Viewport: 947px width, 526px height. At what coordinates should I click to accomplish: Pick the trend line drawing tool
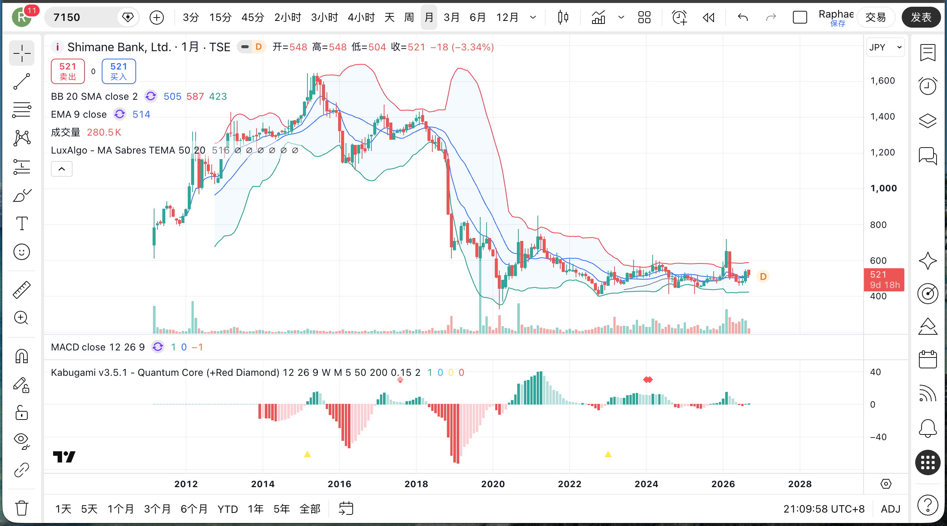tap(22, 82)
